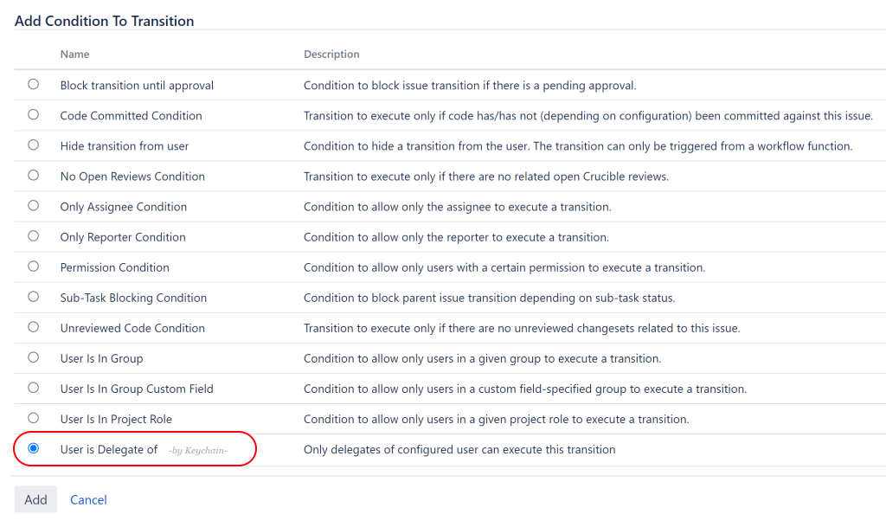Click the selected "User is Delegate of" radio button

coord(33,447)
